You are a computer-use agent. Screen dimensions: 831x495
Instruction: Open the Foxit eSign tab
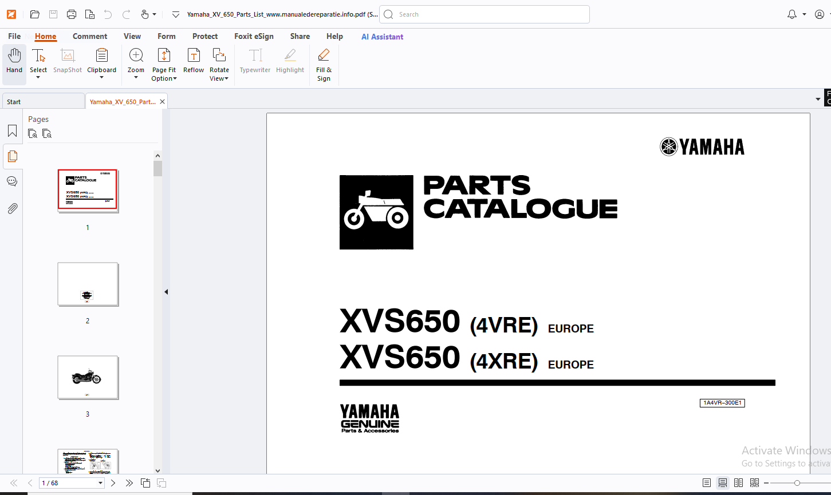pyautogui.click(x=254, y=36)
